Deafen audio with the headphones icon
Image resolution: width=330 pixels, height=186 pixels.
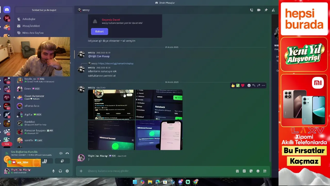pos(60,171)
